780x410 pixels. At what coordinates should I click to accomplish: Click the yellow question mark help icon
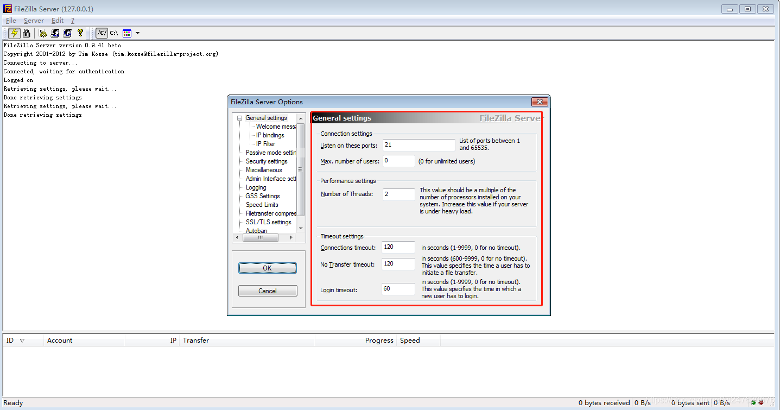(x=80, y=33)
